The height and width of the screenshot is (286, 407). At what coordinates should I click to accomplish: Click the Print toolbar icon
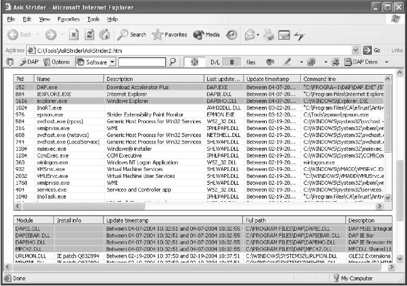point(268,35)
